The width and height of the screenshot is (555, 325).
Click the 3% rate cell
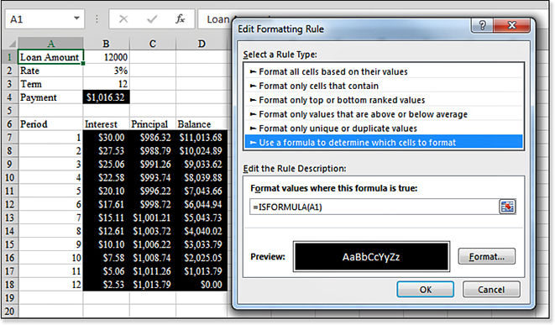tap(106, 71)
